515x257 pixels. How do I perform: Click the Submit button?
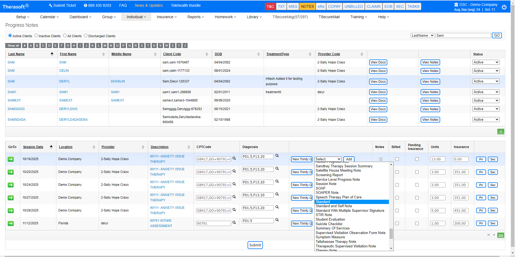point(255,245)
